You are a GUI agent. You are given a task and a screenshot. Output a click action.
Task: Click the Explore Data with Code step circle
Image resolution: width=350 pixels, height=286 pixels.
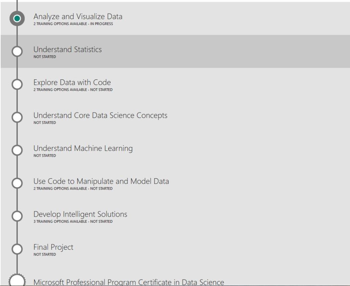pos(17,84)
